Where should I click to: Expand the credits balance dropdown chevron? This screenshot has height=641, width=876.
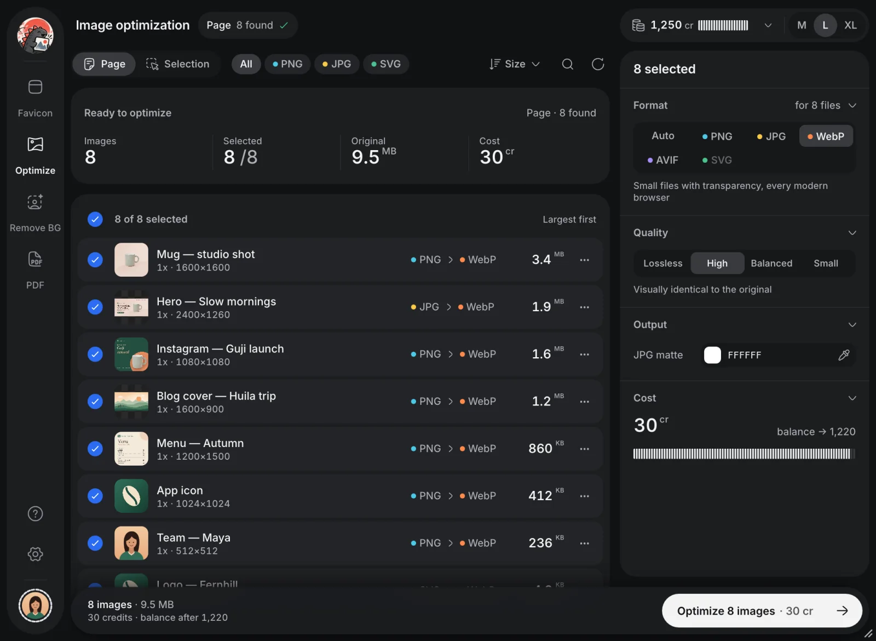pyautogui.click(x=768, y=25)
